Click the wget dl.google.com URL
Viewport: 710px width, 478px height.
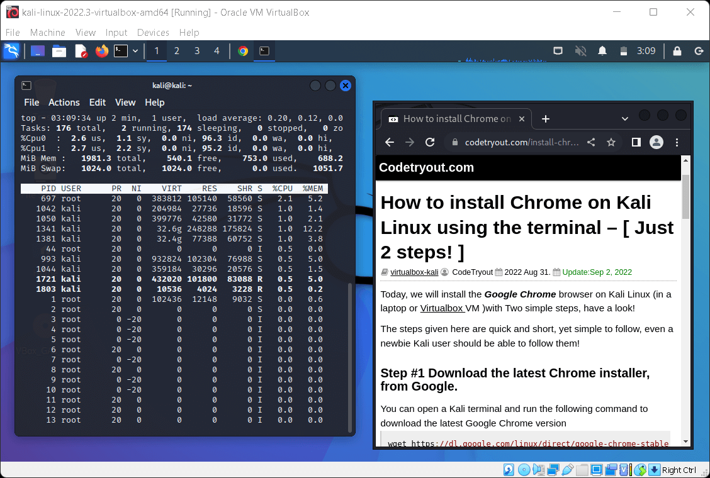[x=551, y=443]
